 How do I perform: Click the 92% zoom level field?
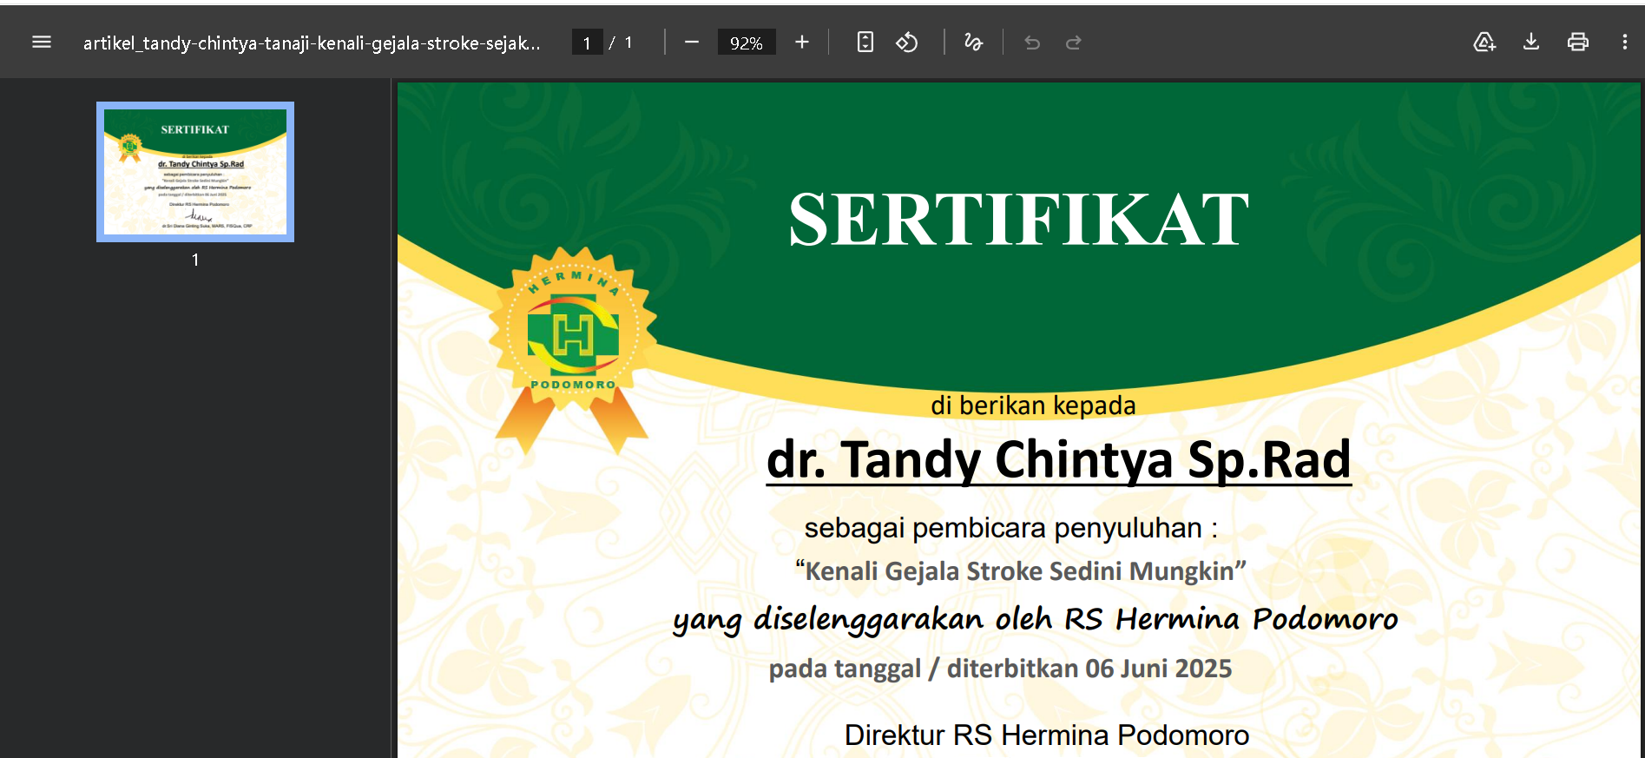click(746, 43)
